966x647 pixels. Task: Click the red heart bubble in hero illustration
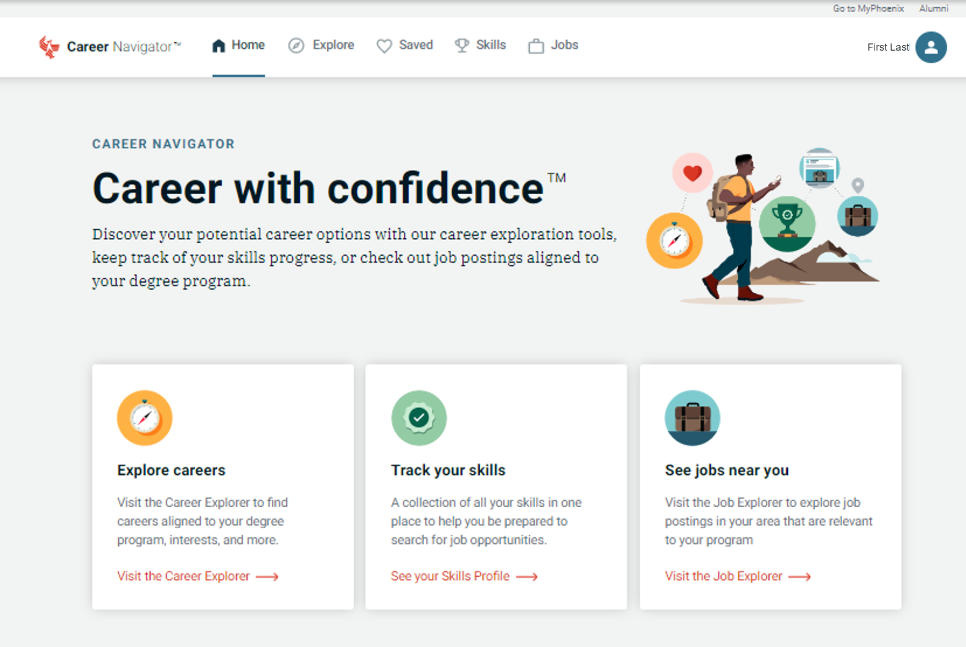(x=693, y=173)
